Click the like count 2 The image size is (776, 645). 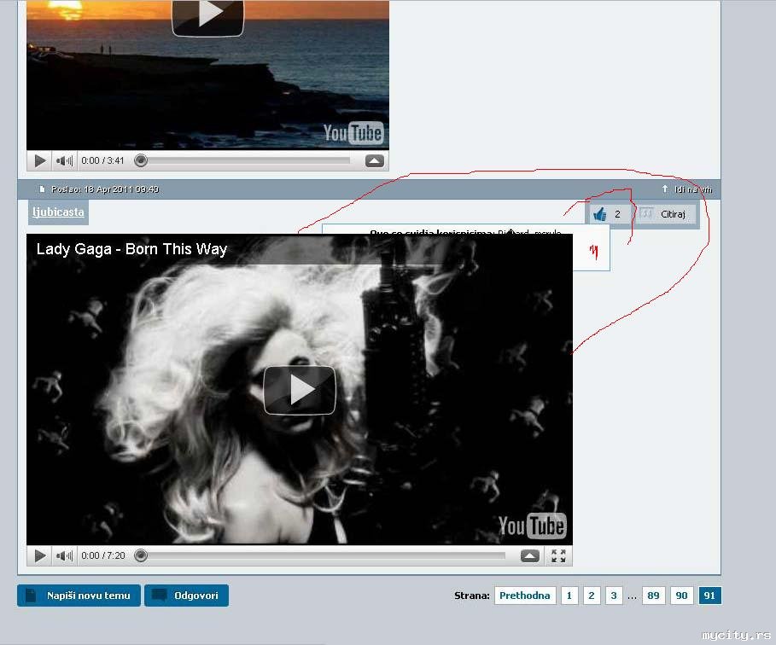tap(617, 214)
